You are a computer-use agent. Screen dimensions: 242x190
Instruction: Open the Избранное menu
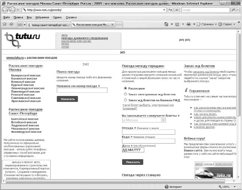point(43,17)
